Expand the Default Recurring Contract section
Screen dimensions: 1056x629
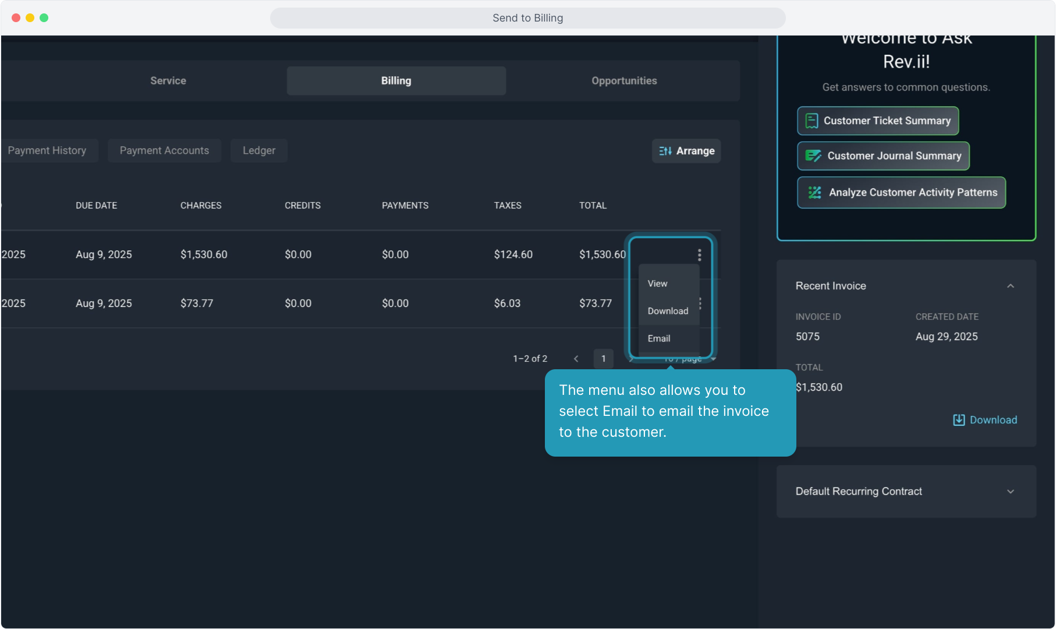click(1010, 492)
